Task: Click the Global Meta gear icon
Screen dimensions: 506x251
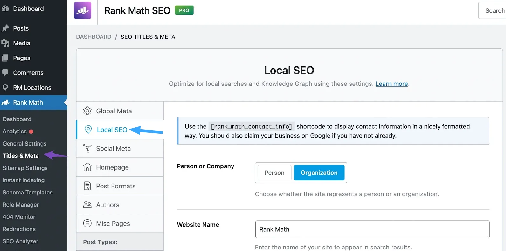Action: 87,111
